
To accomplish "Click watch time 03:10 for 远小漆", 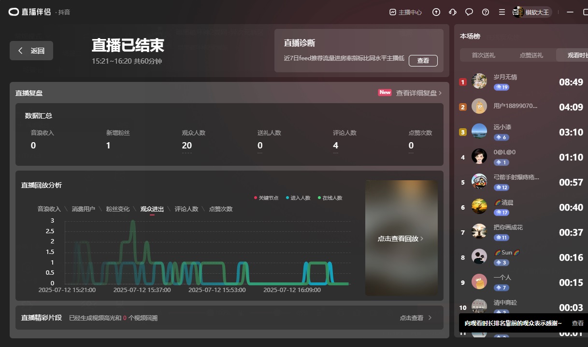I will point(571,133).
